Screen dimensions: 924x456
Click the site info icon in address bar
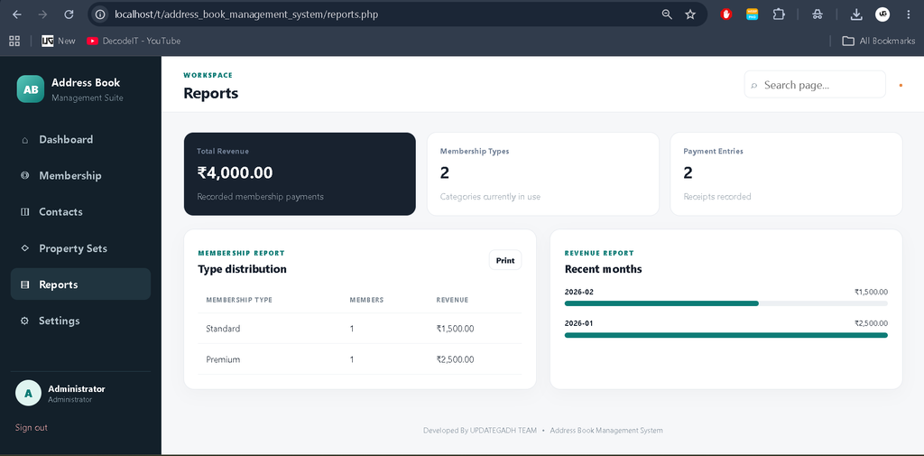point(101,14)
